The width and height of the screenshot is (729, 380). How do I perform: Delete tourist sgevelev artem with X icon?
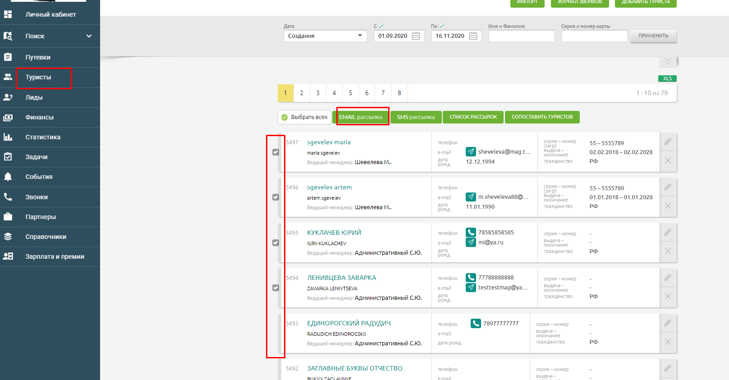(668, 206)
